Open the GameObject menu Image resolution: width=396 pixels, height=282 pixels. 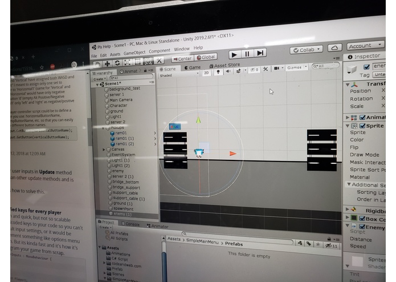click(134, 53)
